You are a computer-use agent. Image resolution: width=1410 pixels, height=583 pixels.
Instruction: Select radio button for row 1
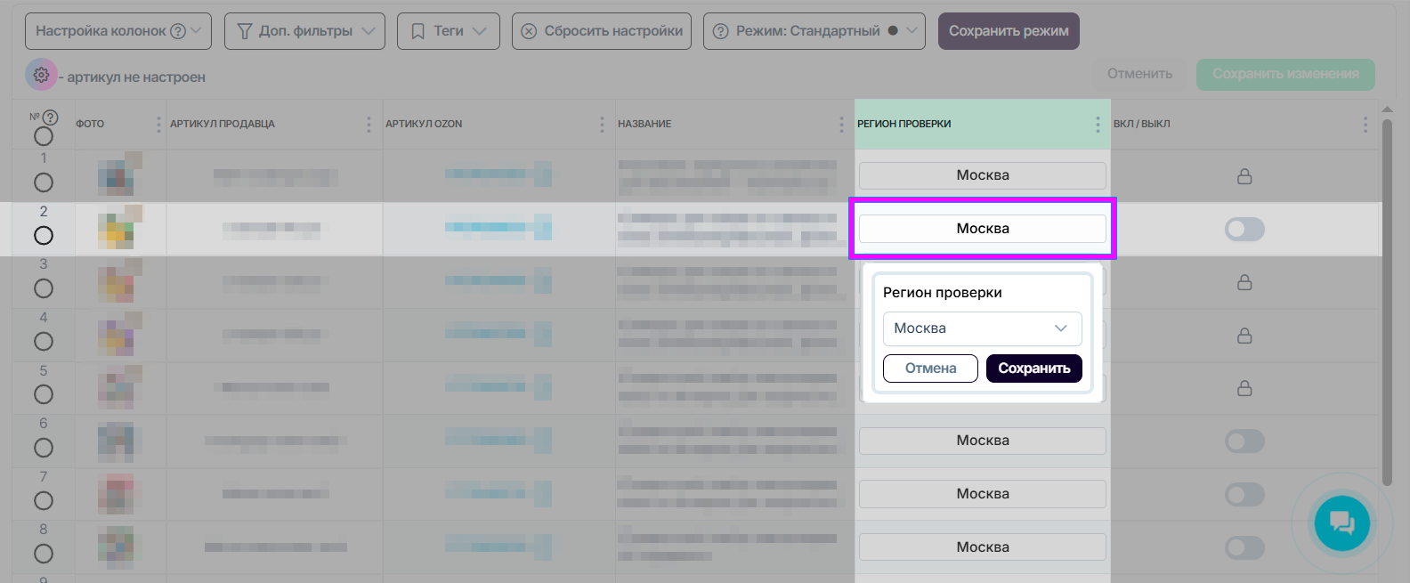coord(44,182)
